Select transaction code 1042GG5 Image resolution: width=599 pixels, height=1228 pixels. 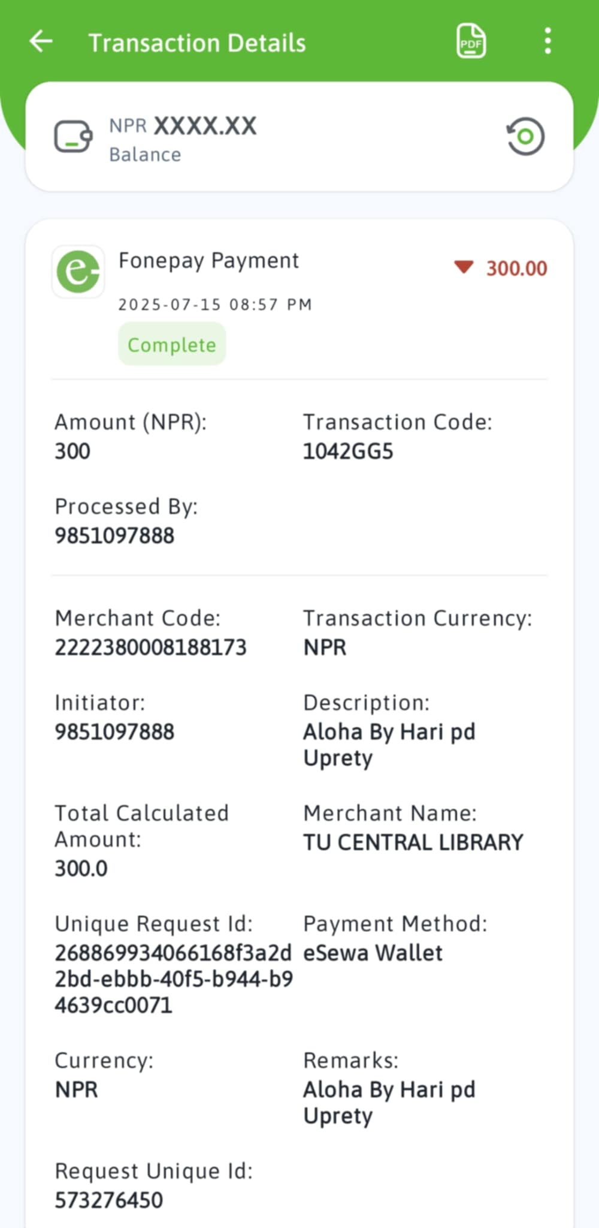[x=348, y=452]
